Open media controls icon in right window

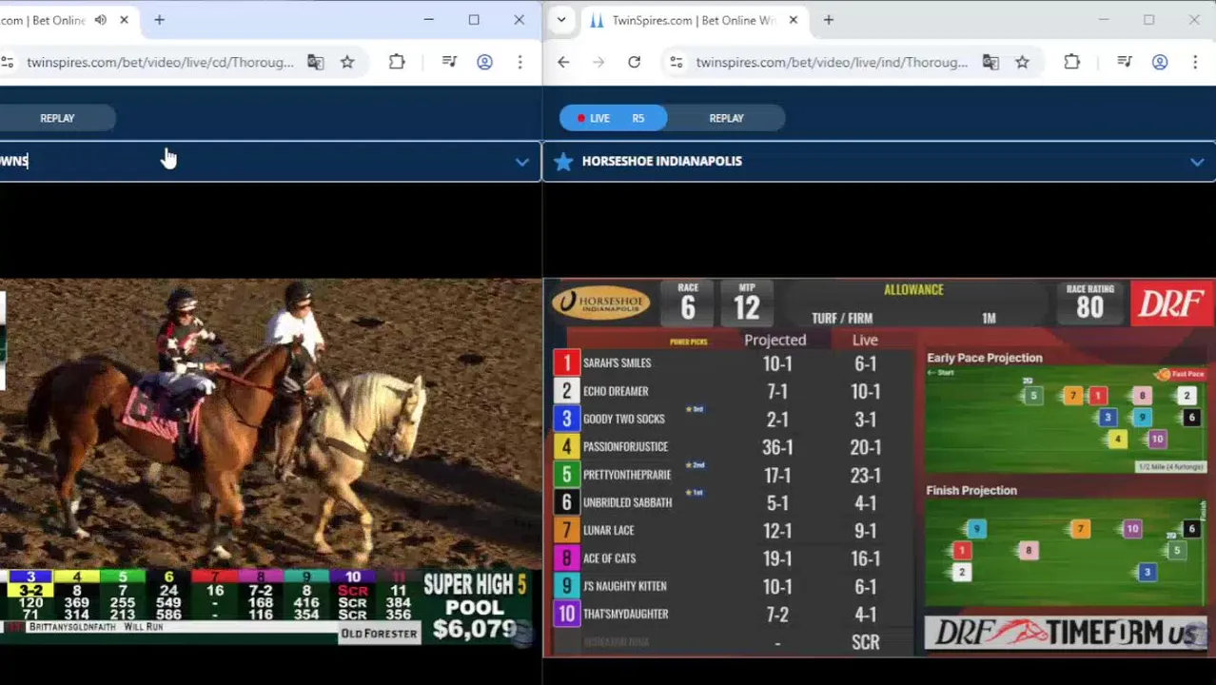(1125, 62)
